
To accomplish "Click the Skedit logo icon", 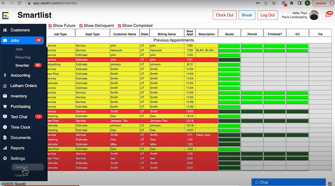I will [5, 15].
